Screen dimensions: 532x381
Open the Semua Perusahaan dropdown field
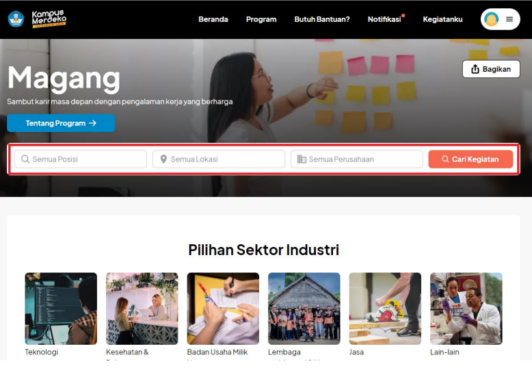(x=357, y=159)
